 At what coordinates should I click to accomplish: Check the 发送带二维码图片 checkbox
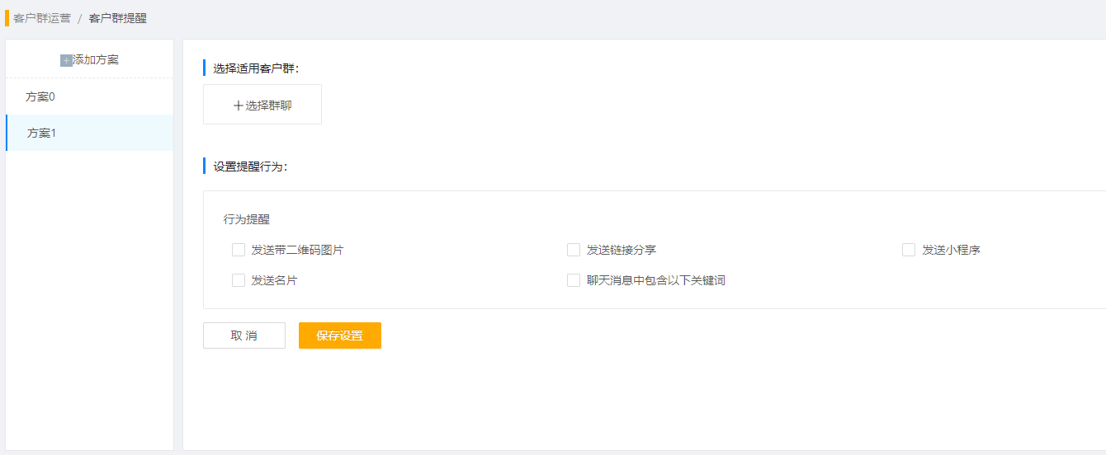239,250
